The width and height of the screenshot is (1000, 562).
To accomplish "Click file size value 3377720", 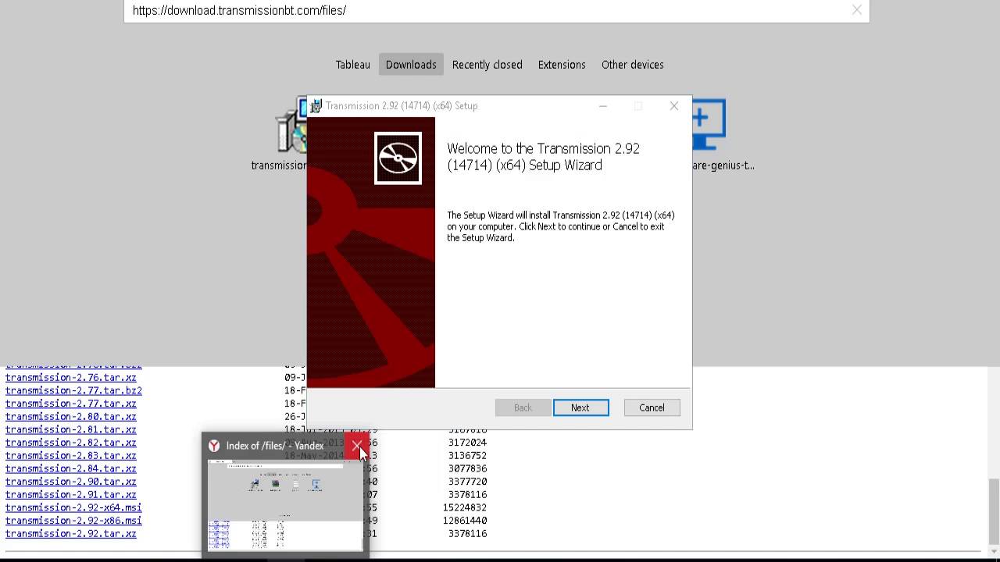I will point(468,482).
